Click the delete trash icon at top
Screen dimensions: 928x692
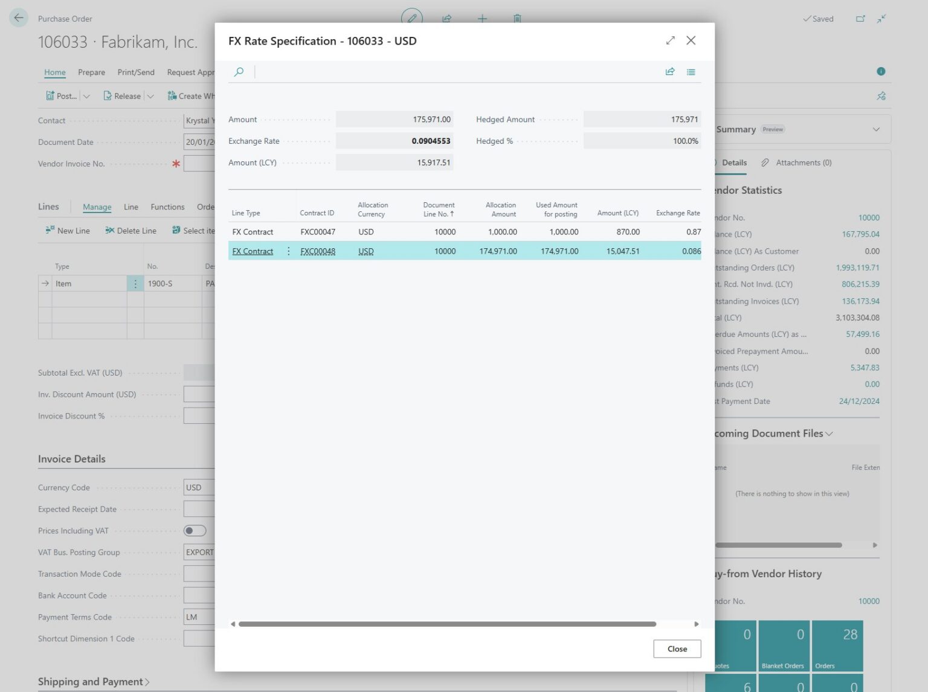pos(517,18)
